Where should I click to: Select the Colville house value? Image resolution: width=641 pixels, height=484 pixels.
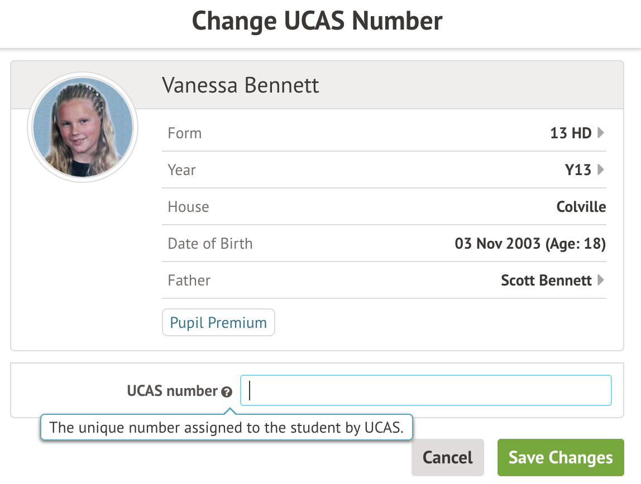[581, 207]
